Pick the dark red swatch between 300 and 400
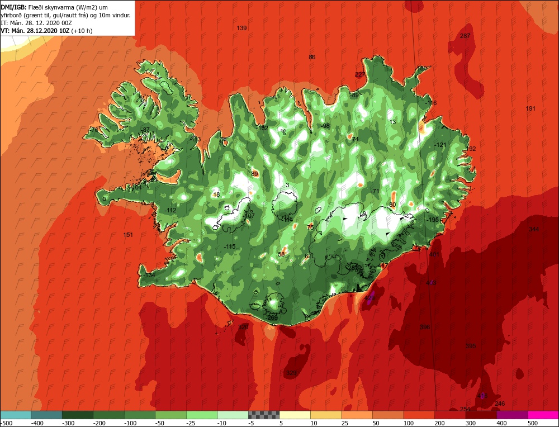This screenshot has height=427, width=559. (x=481, y=415)
